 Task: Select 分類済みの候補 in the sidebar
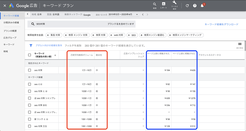[11, 23]
